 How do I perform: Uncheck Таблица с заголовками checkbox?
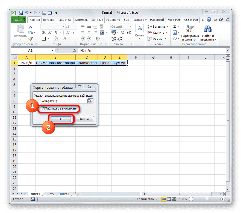[x=42, y=109]
